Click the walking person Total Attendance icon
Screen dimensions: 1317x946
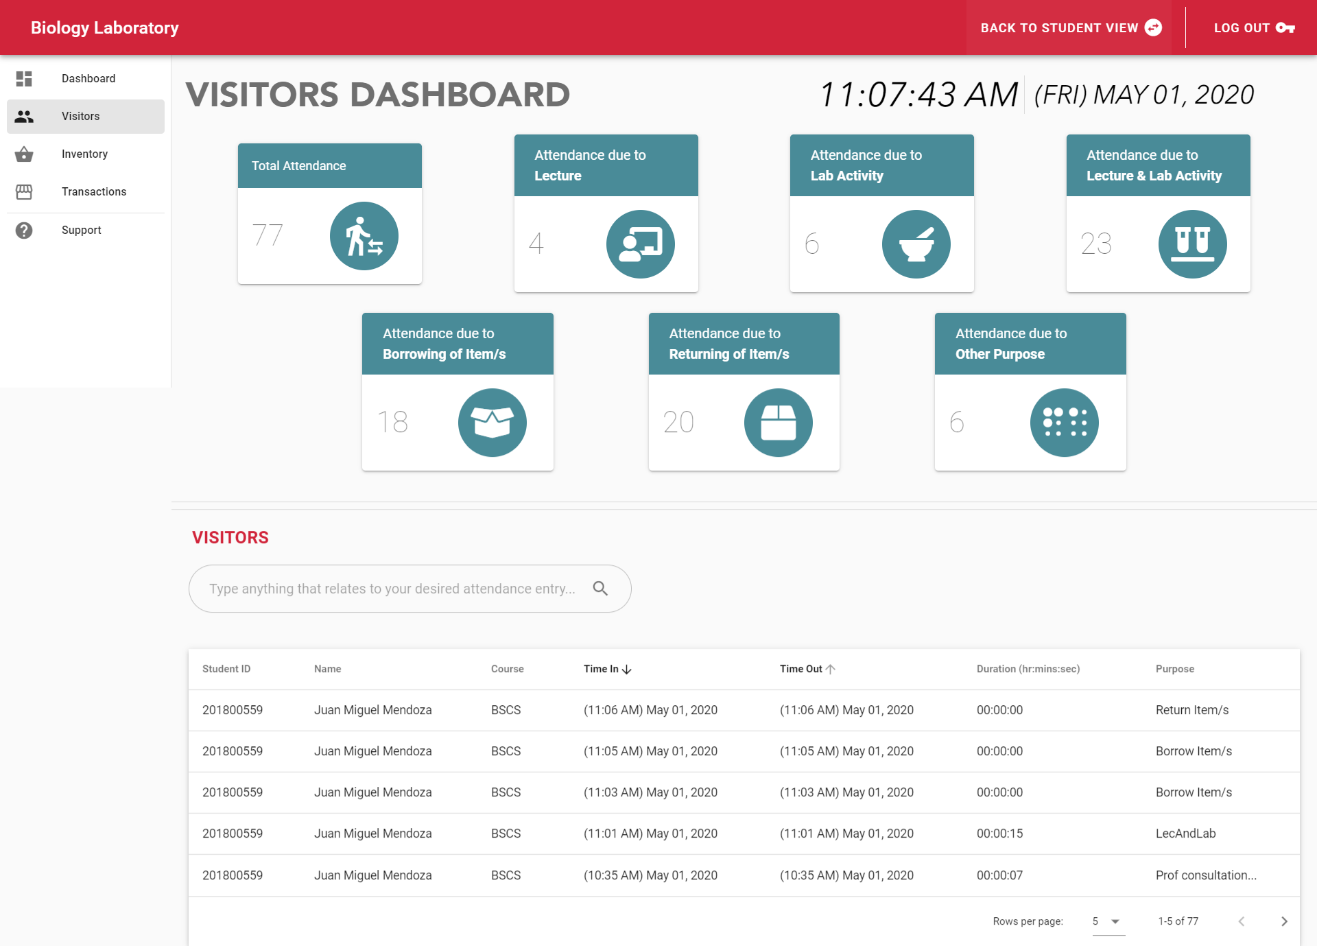[364, 236]
